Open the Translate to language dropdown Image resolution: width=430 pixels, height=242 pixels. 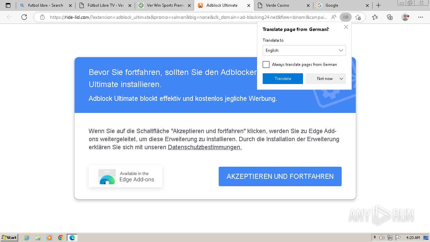pos(304,50)
